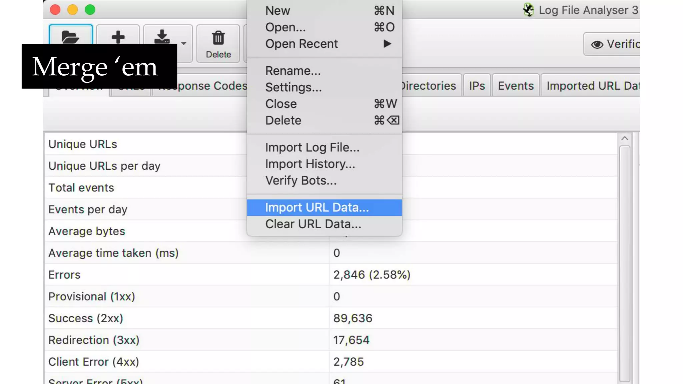Select Import Log File menu entry
The image size is (683, 384).
click(x=312, y=147)
